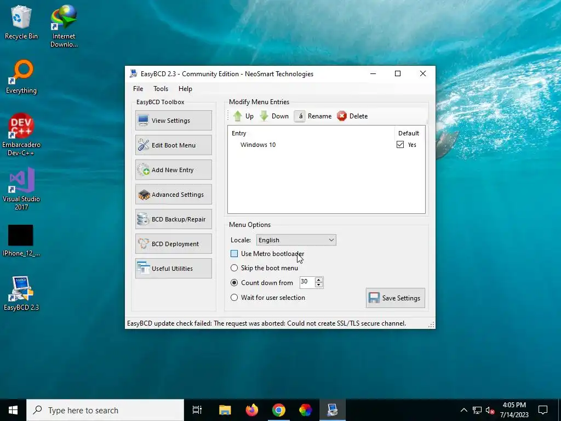Open the Locale dropdown showing English

(296, 240)
